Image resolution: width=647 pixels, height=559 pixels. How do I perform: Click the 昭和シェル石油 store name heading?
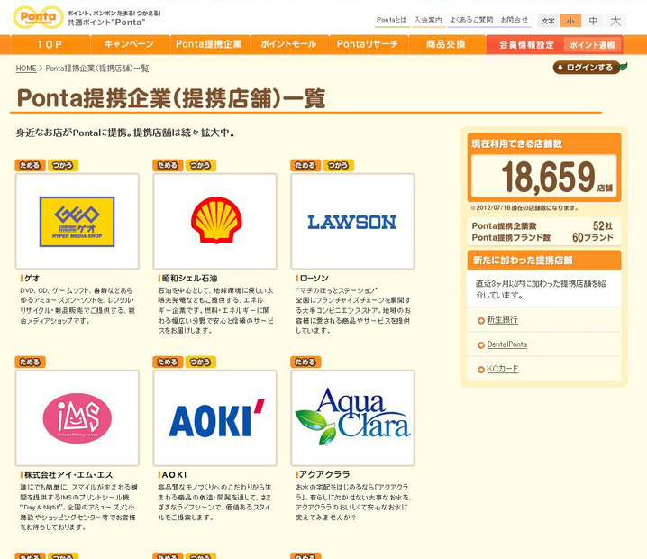click(x=189, y=279)
